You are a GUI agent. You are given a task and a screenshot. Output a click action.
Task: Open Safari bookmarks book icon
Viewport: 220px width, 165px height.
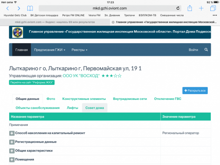click(30, 8)
